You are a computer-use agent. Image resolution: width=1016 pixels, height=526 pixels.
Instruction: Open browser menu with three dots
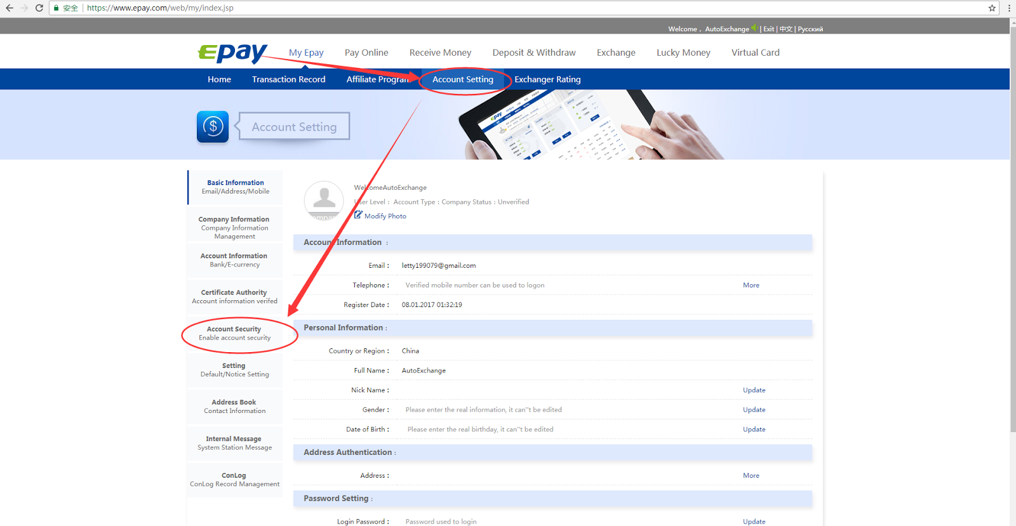(1009, 8)
